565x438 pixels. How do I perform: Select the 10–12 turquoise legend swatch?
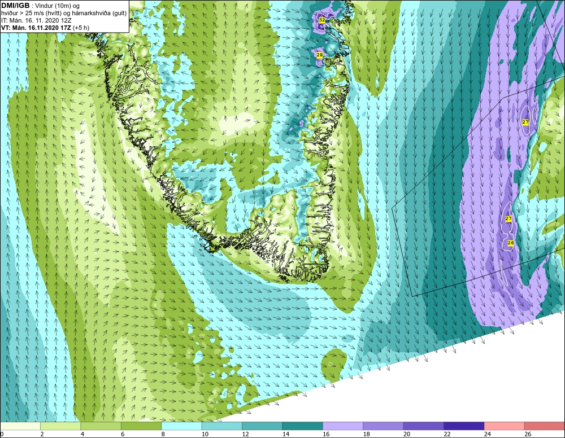coord(222,426)
